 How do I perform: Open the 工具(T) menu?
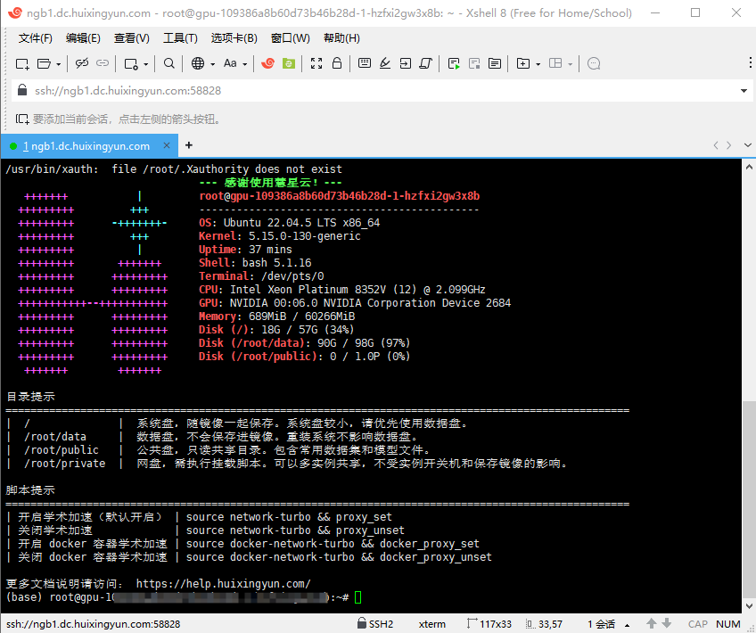coord(180,38)
